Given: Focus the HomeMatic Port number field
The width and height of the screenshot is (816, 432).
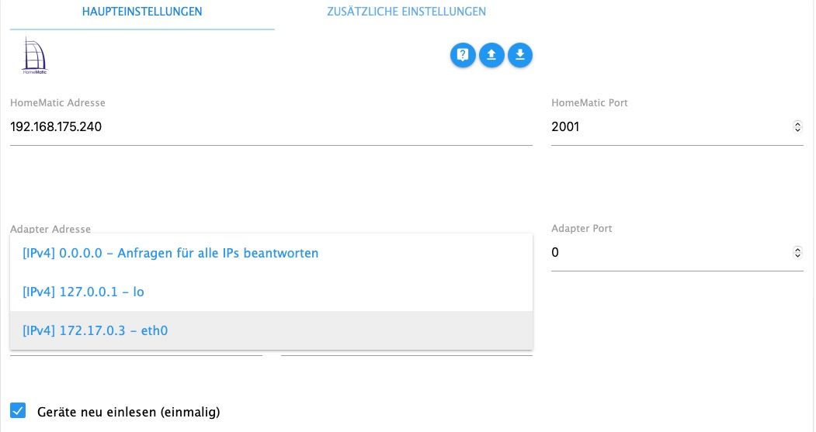Looking at the screenshot, I should 668,126.
